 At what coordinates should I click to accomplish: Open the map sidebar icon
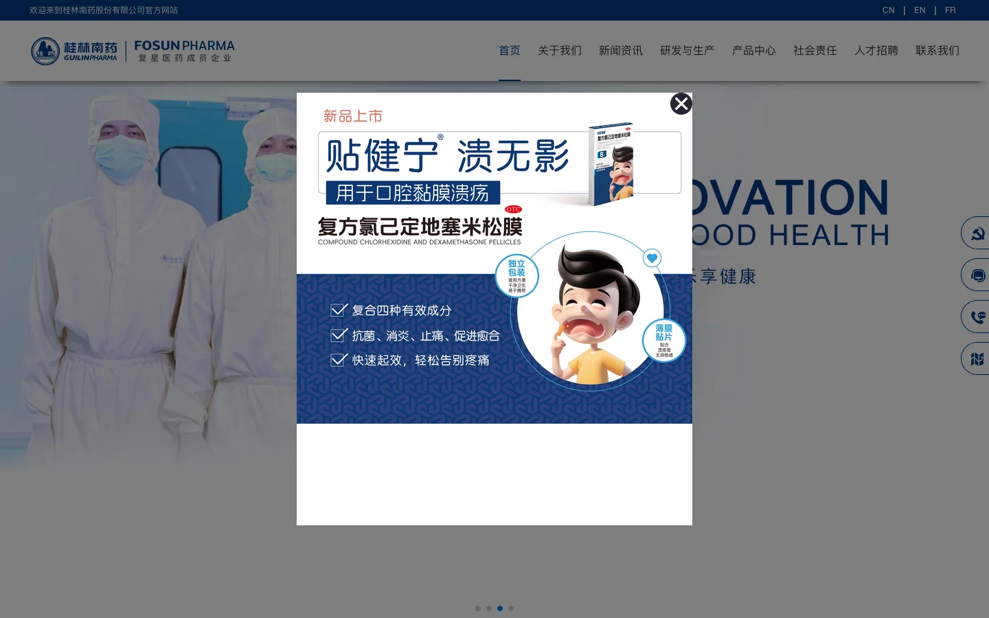tap(977, 359)
